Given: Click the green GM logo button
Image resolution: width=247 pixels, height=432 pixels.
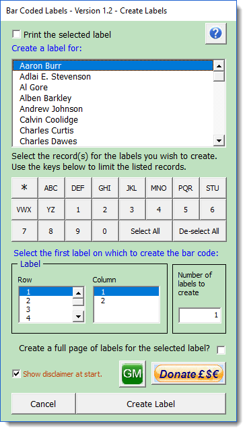Looking at the screenshot, I should click(133, 373).
